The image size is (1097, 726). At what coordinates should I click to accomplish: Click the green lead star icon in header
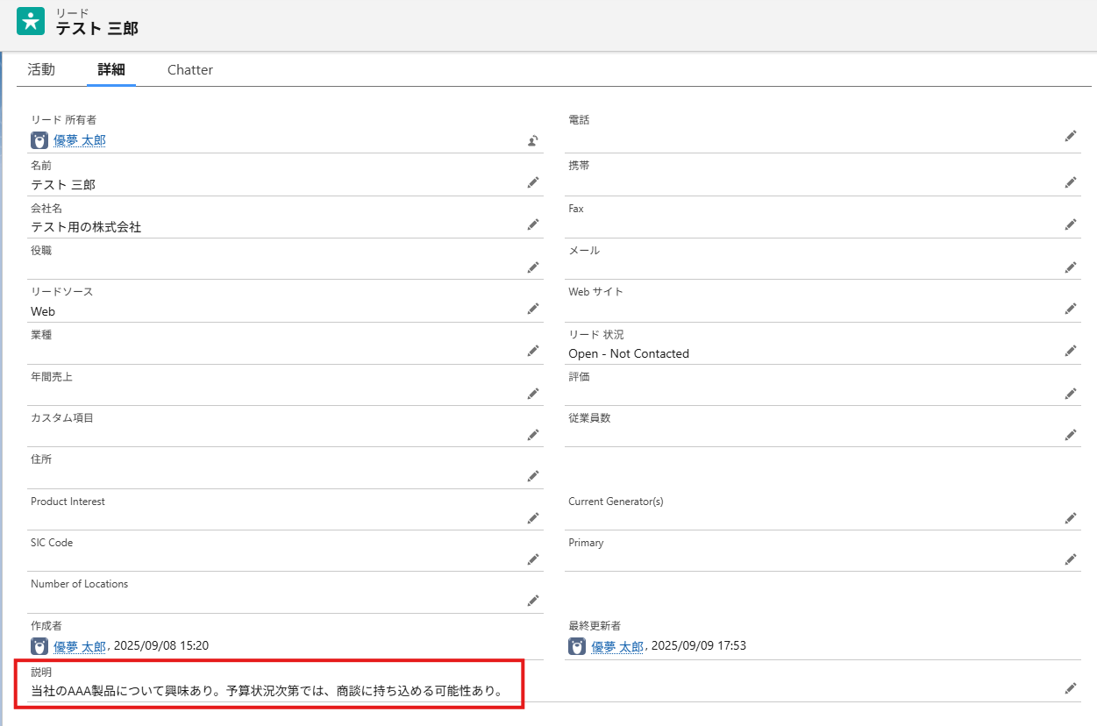tap(31, 22)
